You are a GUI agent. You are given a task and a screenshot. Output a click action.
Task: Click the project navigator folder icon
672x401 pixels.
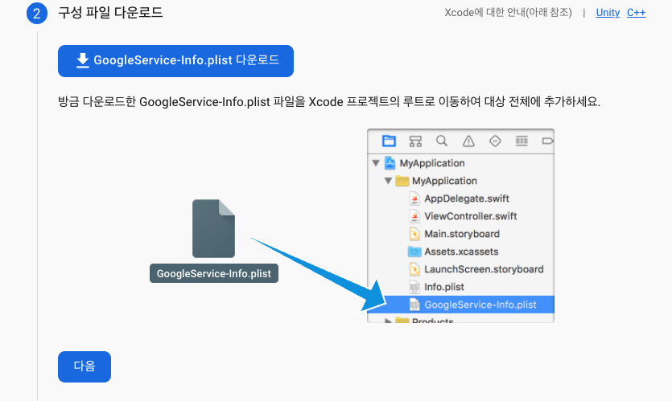[389, 141]
